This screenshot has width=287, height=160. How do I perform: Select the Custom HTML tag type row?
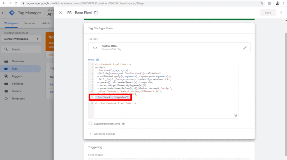click(x=169, y=48)
